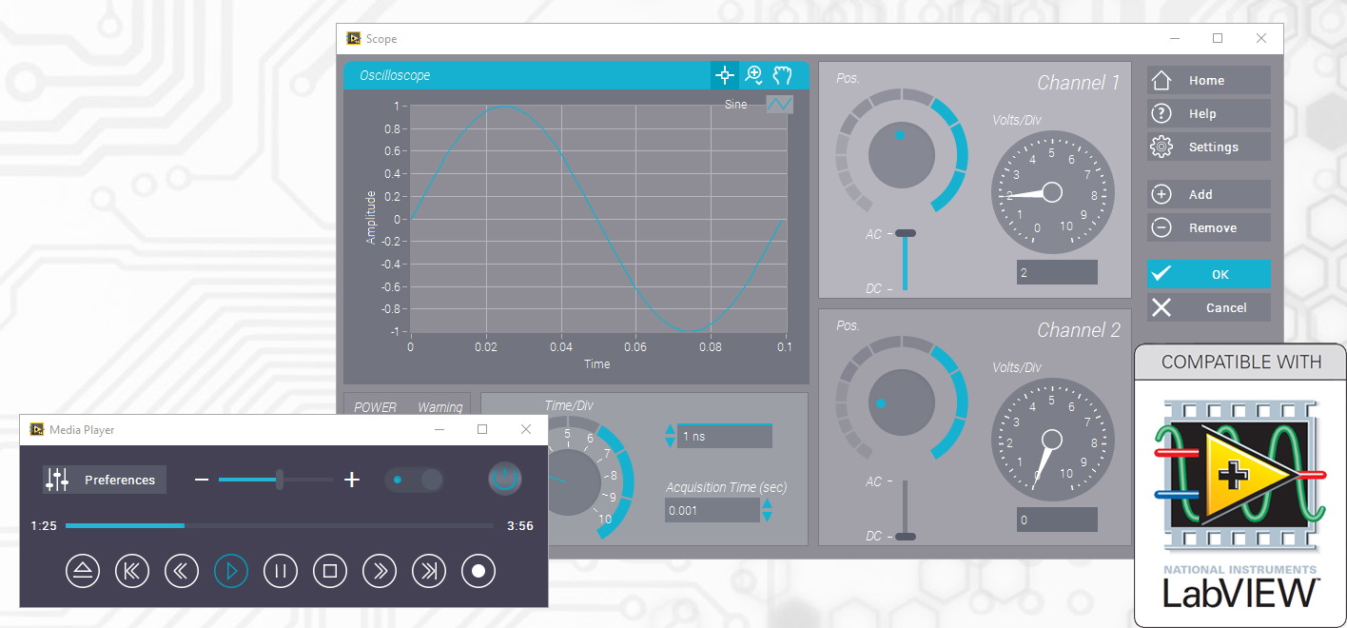Select the pan hand tool
Screen dimensions: 1347x628
click(x=782, y=75)
